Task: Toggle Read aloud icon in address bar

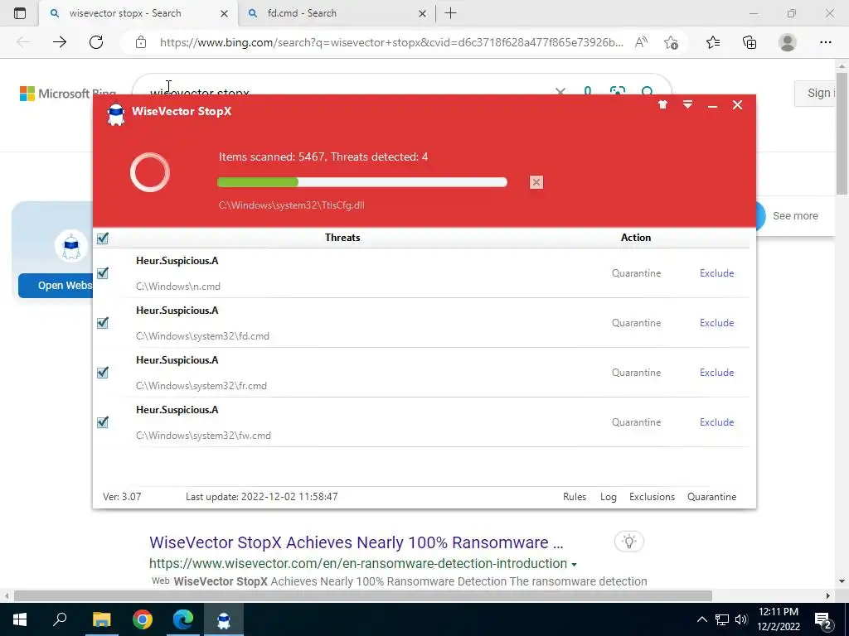Action: click(641, 42)
